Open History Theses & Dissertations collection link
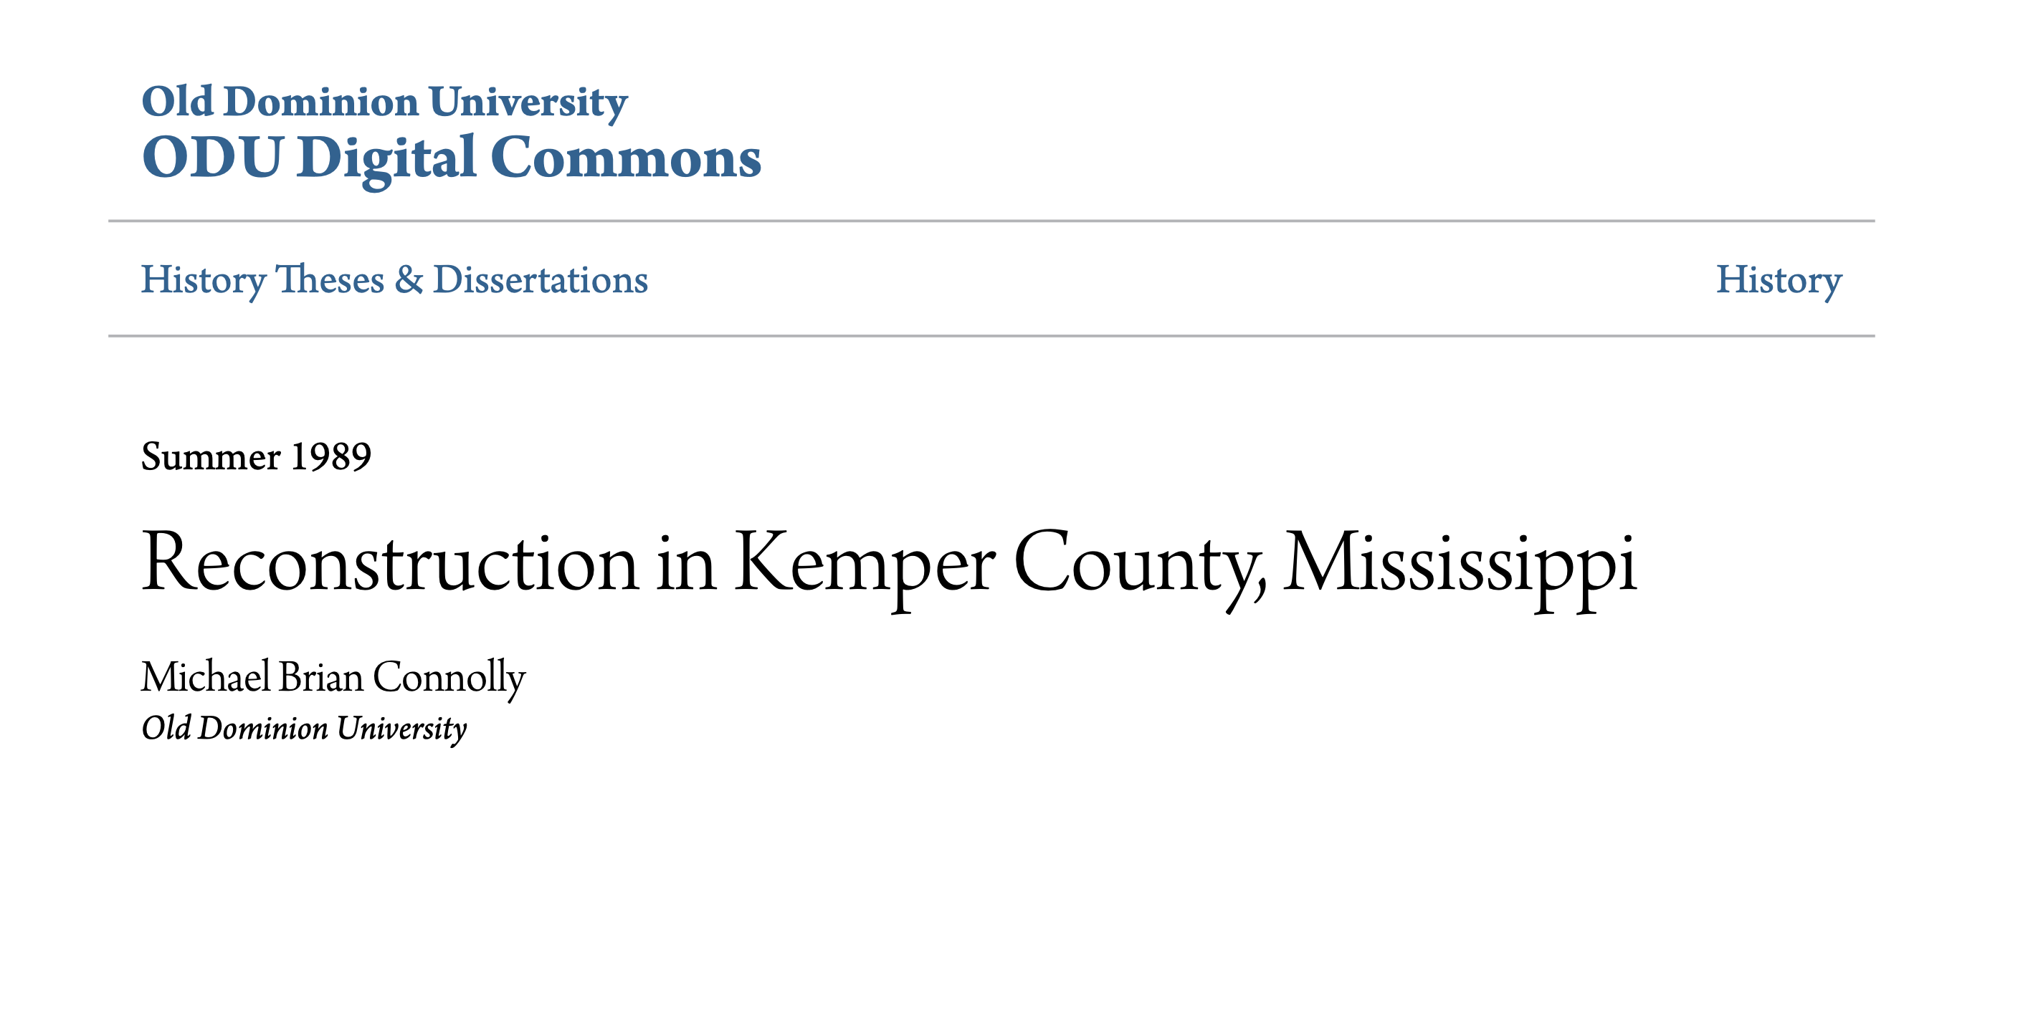This screenshot has height=1026, width=2023. point(394,280)
